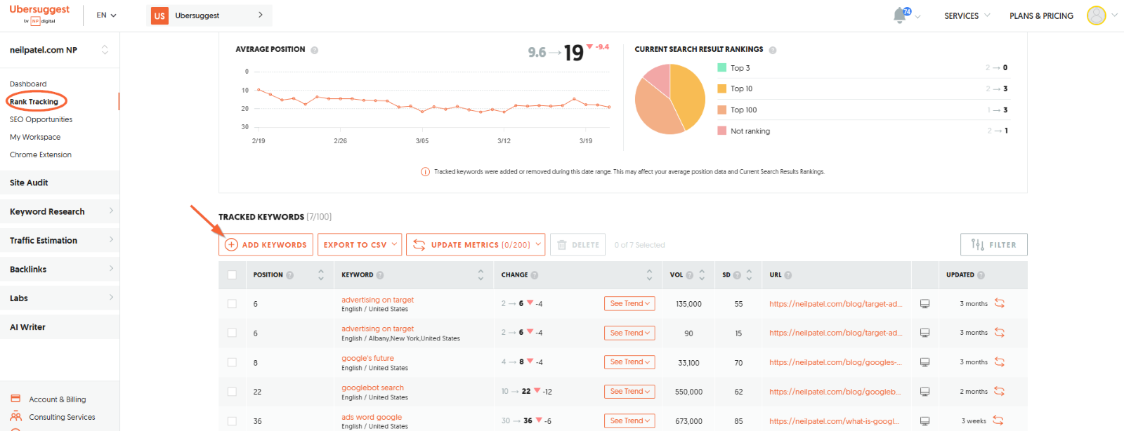Click the Top 3 green legend swatch
This screenshot has width=1124, height=431.
[x=721, y=67]
